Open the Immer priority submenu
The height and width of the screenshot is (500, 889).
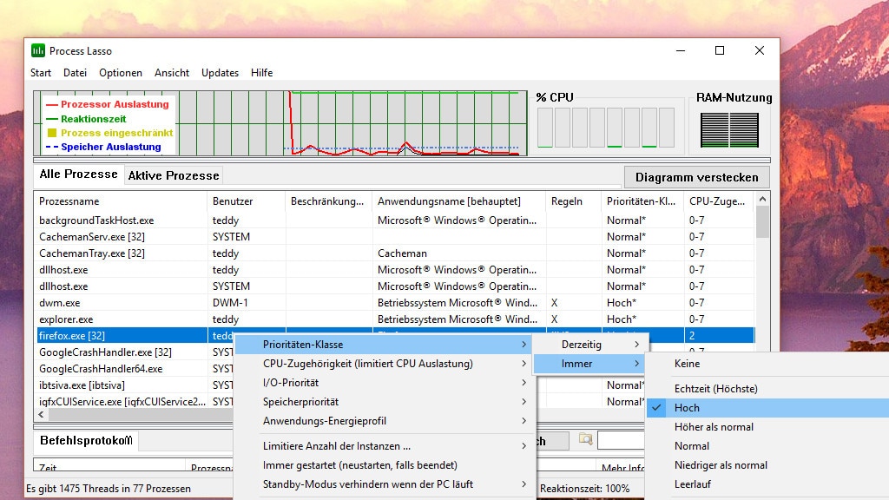(589, 364)
